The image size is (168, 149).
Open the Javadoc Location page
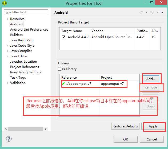click(x=23, y=62)
